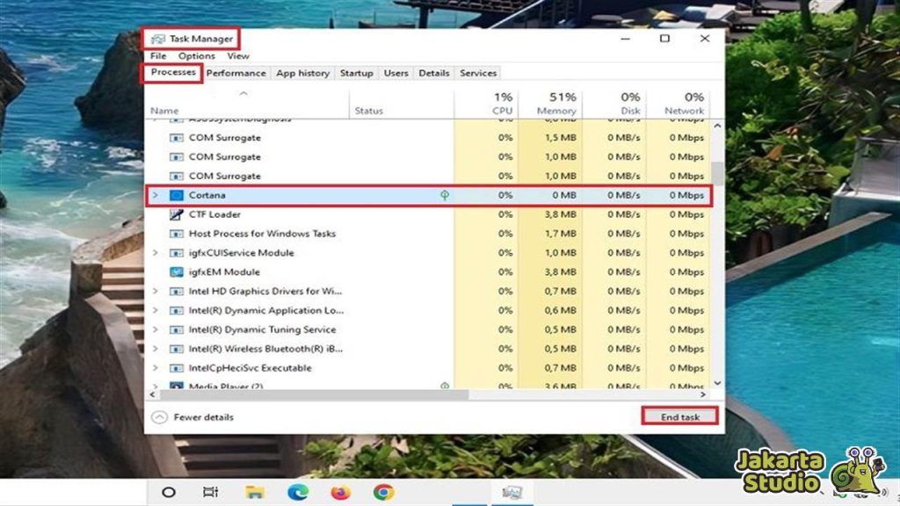Sort by Network usage column
Viewport: 900px width, 506px height.
click(x=678, y=105)
